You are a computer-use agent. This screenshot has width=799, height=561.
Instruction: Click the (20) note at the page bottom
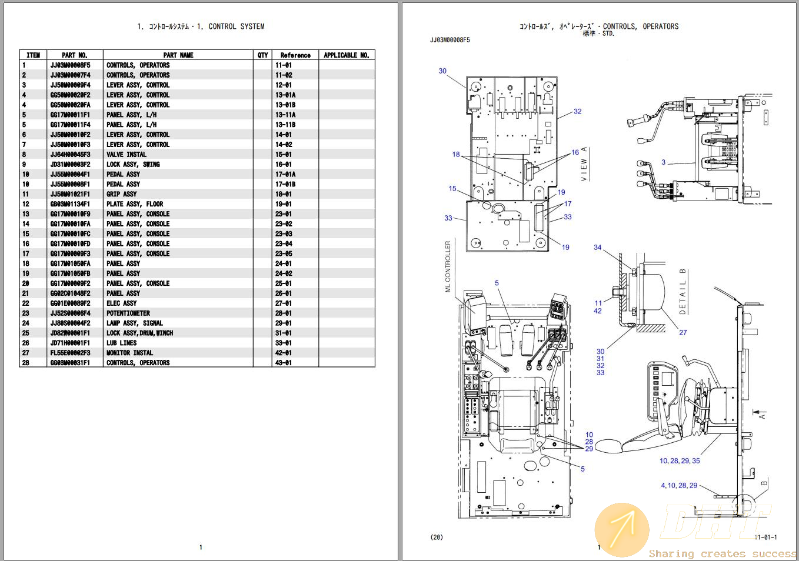(x=437, y=537)
